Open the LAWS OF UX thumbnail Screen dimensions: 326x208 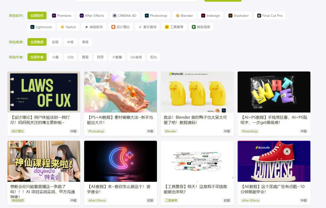(44, 92)
